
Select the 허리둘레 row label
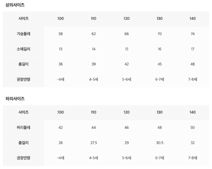pos(24,127)
